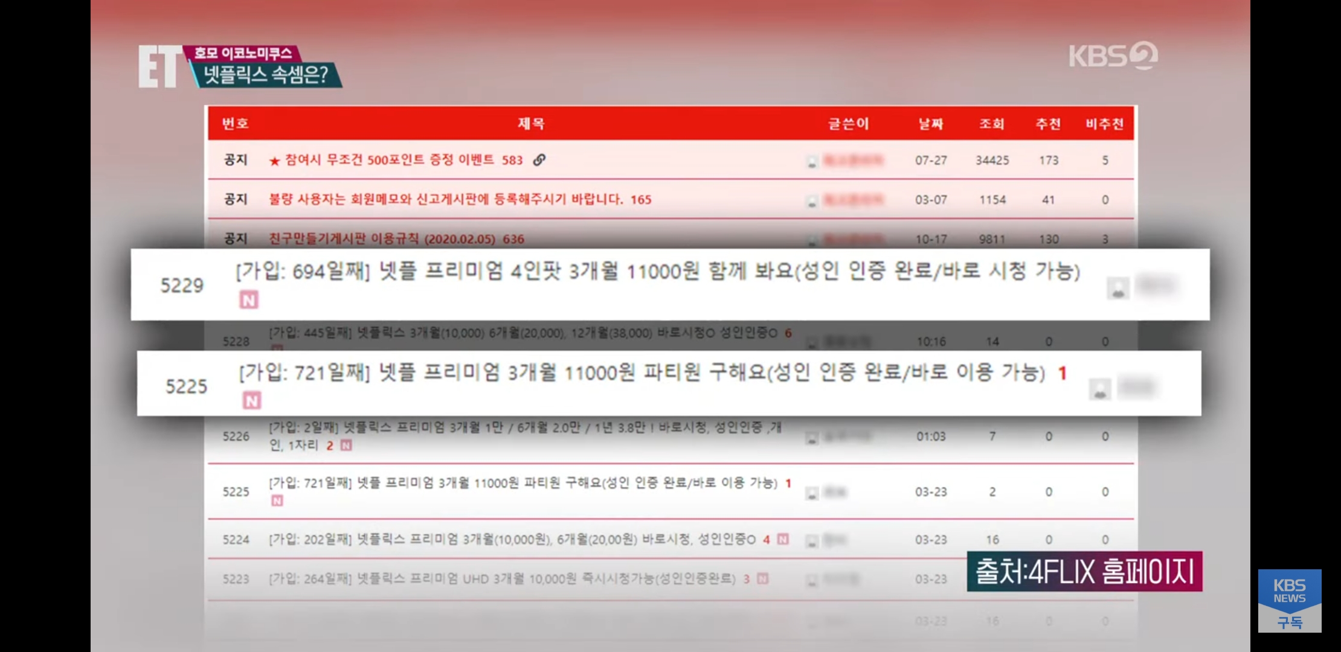The width and height of the screenshot is (1341, 652).
Task: Click the author avatar on row 5226
Action: click(812, 438)
